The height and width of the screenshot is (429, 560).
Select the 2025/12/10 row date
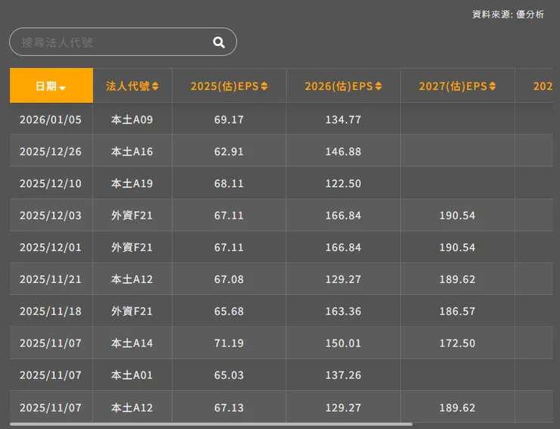[x=51, y=183]
